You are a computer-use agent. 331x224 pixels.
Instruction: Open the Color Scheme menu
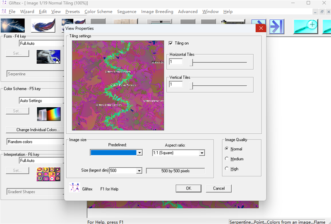pos(98,12)
